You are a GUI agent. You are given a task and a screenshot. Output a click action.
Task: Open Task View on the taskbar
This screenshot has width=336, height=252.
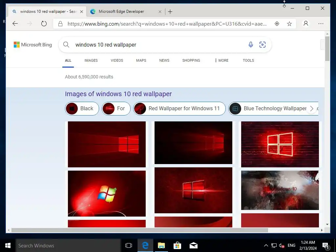click(x=129, y=245)
